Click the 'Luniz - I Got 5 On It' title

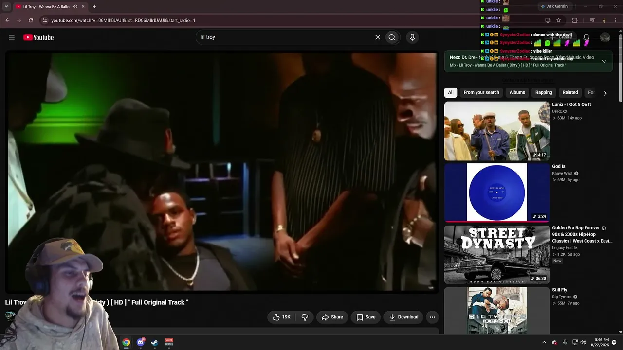point(571,105)
